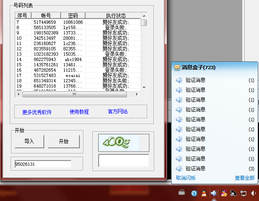Sort the list by 序号 column header
The image size is (259, 201).
coord(23,16)
